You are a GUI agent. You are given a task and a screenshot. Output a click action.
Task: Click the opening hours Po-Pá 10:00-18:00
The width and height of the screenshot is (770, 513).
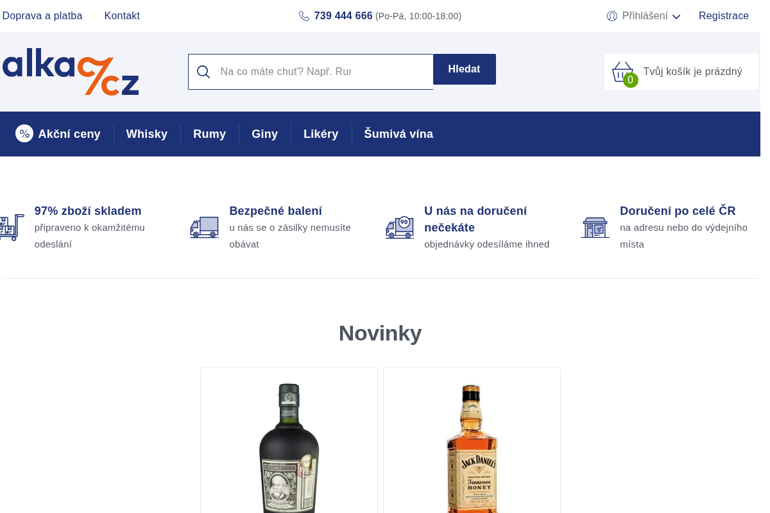pos(418,17)
